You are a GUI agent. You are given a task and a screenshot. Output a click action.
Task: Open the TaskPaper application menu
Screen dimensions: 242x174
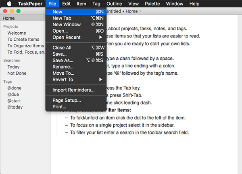(x=30, y=4)
